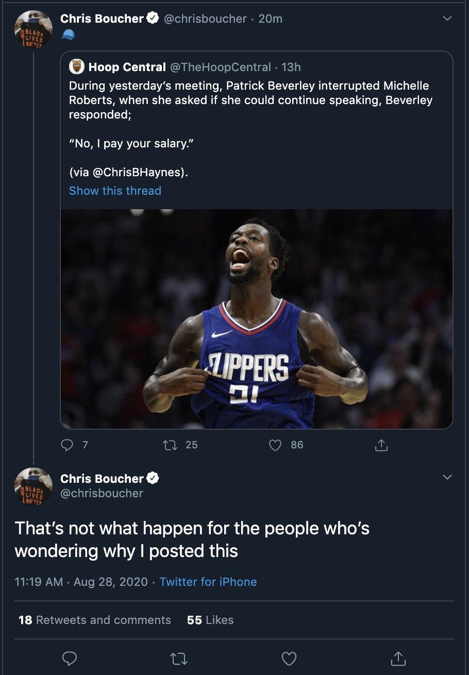Click Chris Boucher's top profile picture
Viewport: 469px width, 675px height.
click(33, 30)
